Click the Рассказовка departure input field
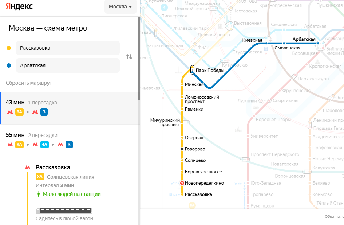Viewport: 344px width, 225px height. pos(68,48)
